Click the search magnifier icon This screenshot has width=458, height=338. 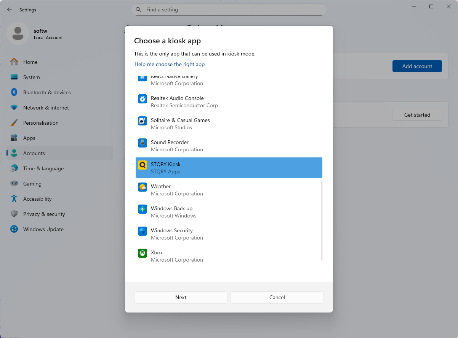coord(138,10)
